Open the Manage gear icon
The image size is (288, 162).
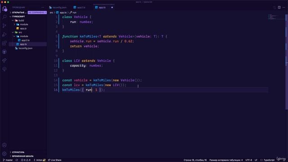tap(4, 153)
